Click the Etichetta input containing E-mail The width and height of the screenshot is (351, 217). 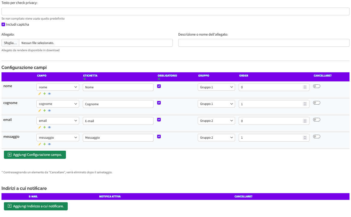118,121
